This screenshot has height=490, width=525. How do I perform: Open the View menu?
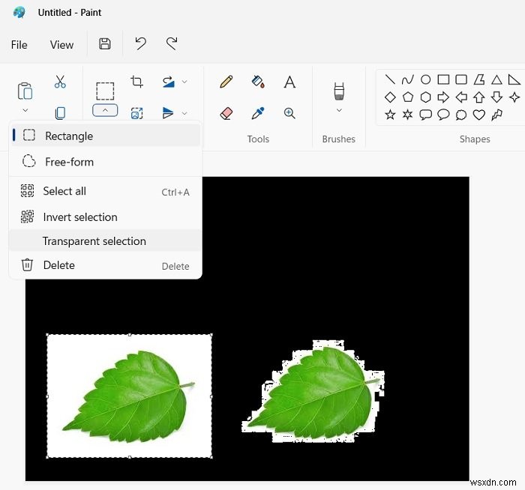pos(61,45)
